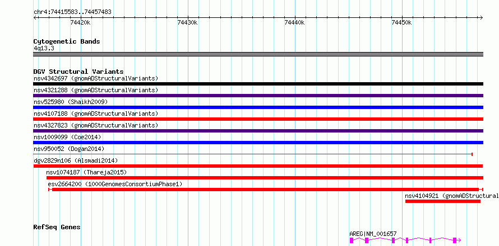Image resolution: width=499 pixels, height=246 pixels.
Task: Select the black nsv4342697 variant bar
Action: coord(258,84)
